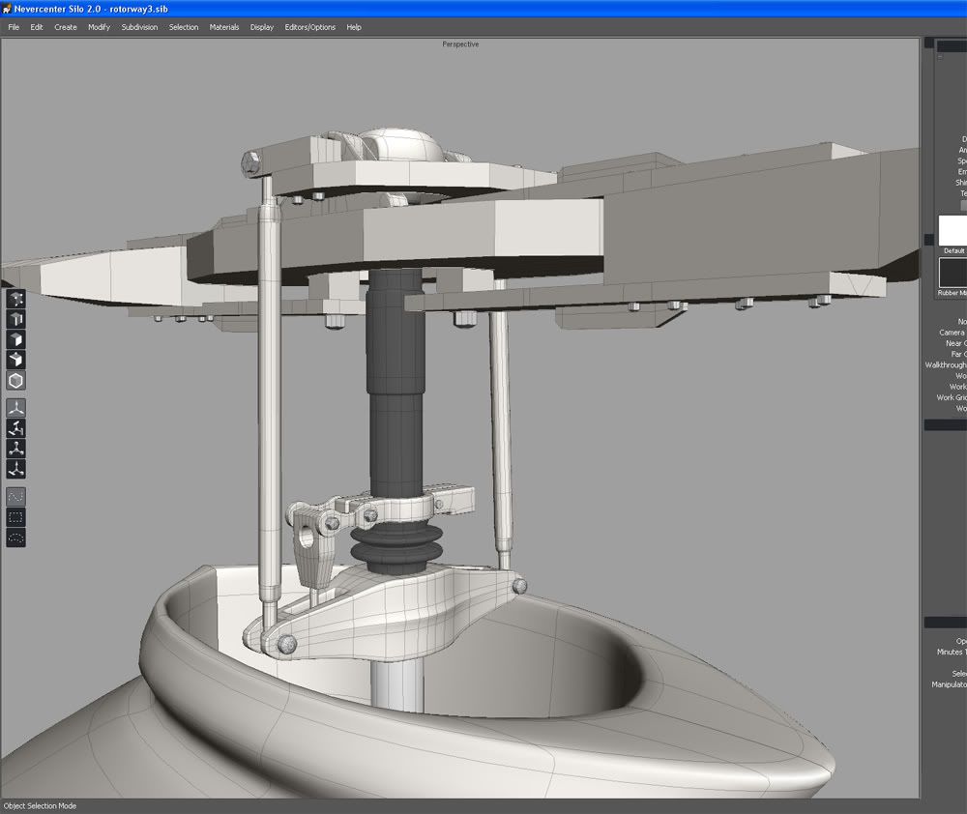The image size is (967, 814).
Task: Activate face selection mode
Action: point(15,339)
